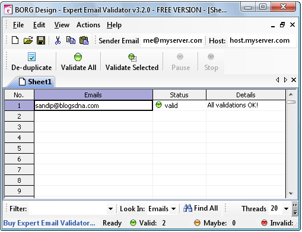
Task: Click the Sender Email input field
Action: [x=172, y=40]
